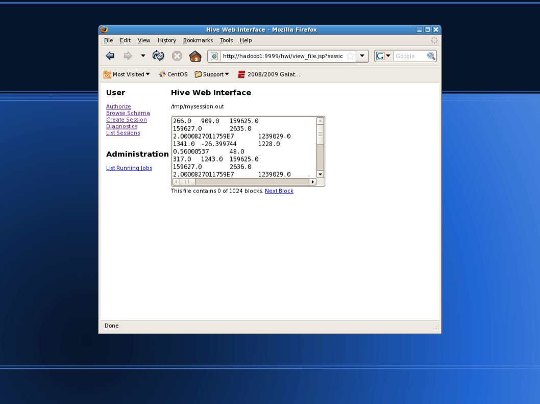540x404 pixels.
Task: Open the 2008/2009 Galat... bookmark
Action: coord(269,74)
